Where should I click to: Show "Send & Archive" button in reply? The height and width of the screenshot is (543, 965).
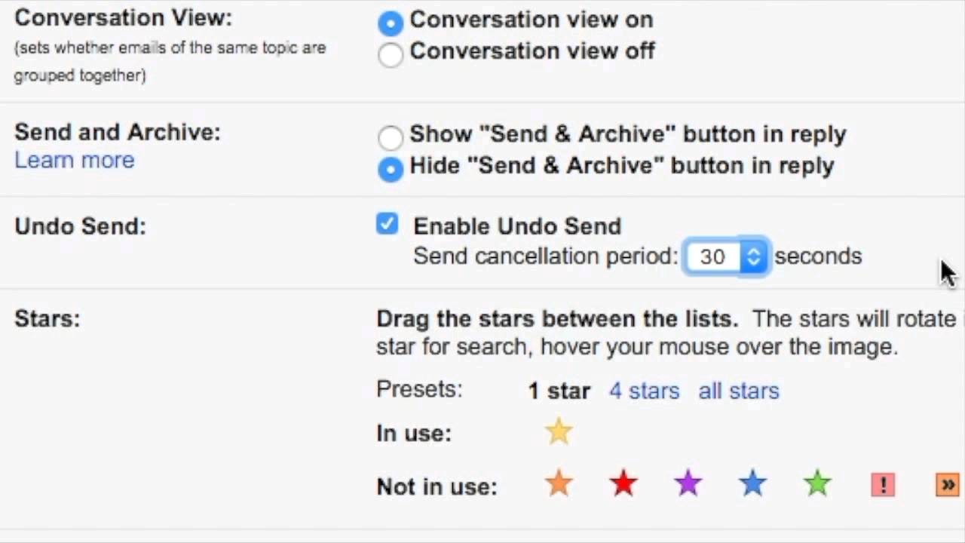pyautogui.click(x=391, y=137)
